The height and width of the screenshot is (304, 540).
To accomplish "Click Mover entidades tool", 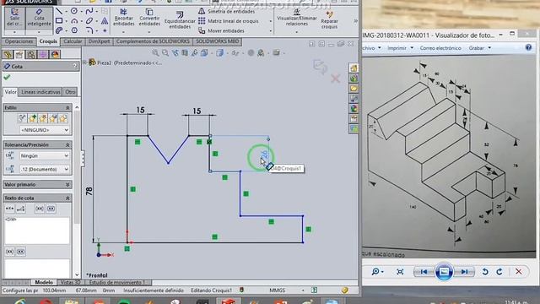I will 222,30.
